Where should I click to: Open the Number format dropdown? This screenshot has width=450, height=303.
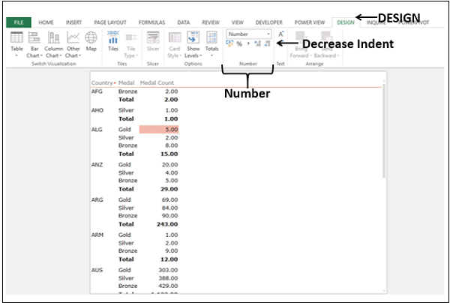click(x=268, y=34)
